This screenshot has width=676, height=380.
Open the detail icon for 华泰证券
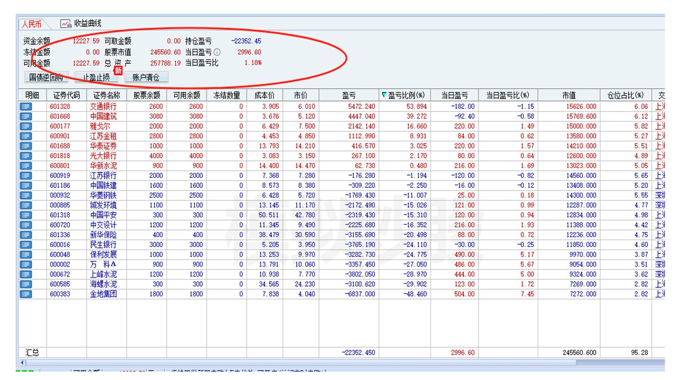pyautogui.click(x=25, y=146)
